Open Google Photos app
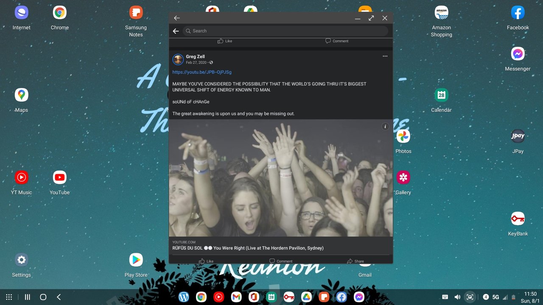This screenshot has height=305, width=543. pyautogui.click(x=403, y=136)
